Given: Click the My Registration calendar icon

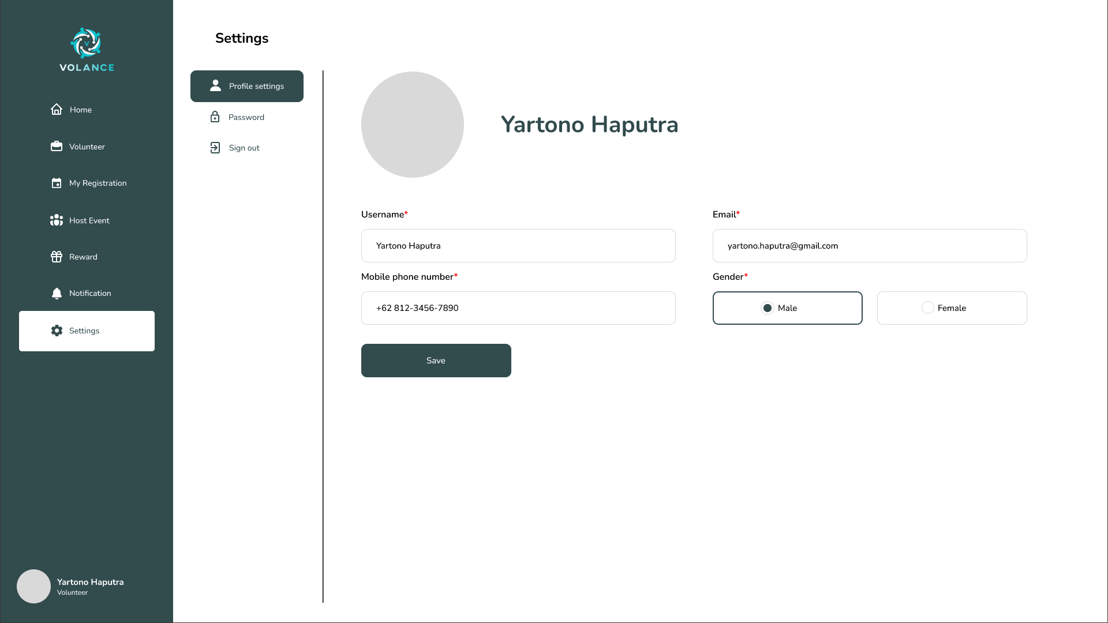Looking at the screenshot, I should [57, 183].
